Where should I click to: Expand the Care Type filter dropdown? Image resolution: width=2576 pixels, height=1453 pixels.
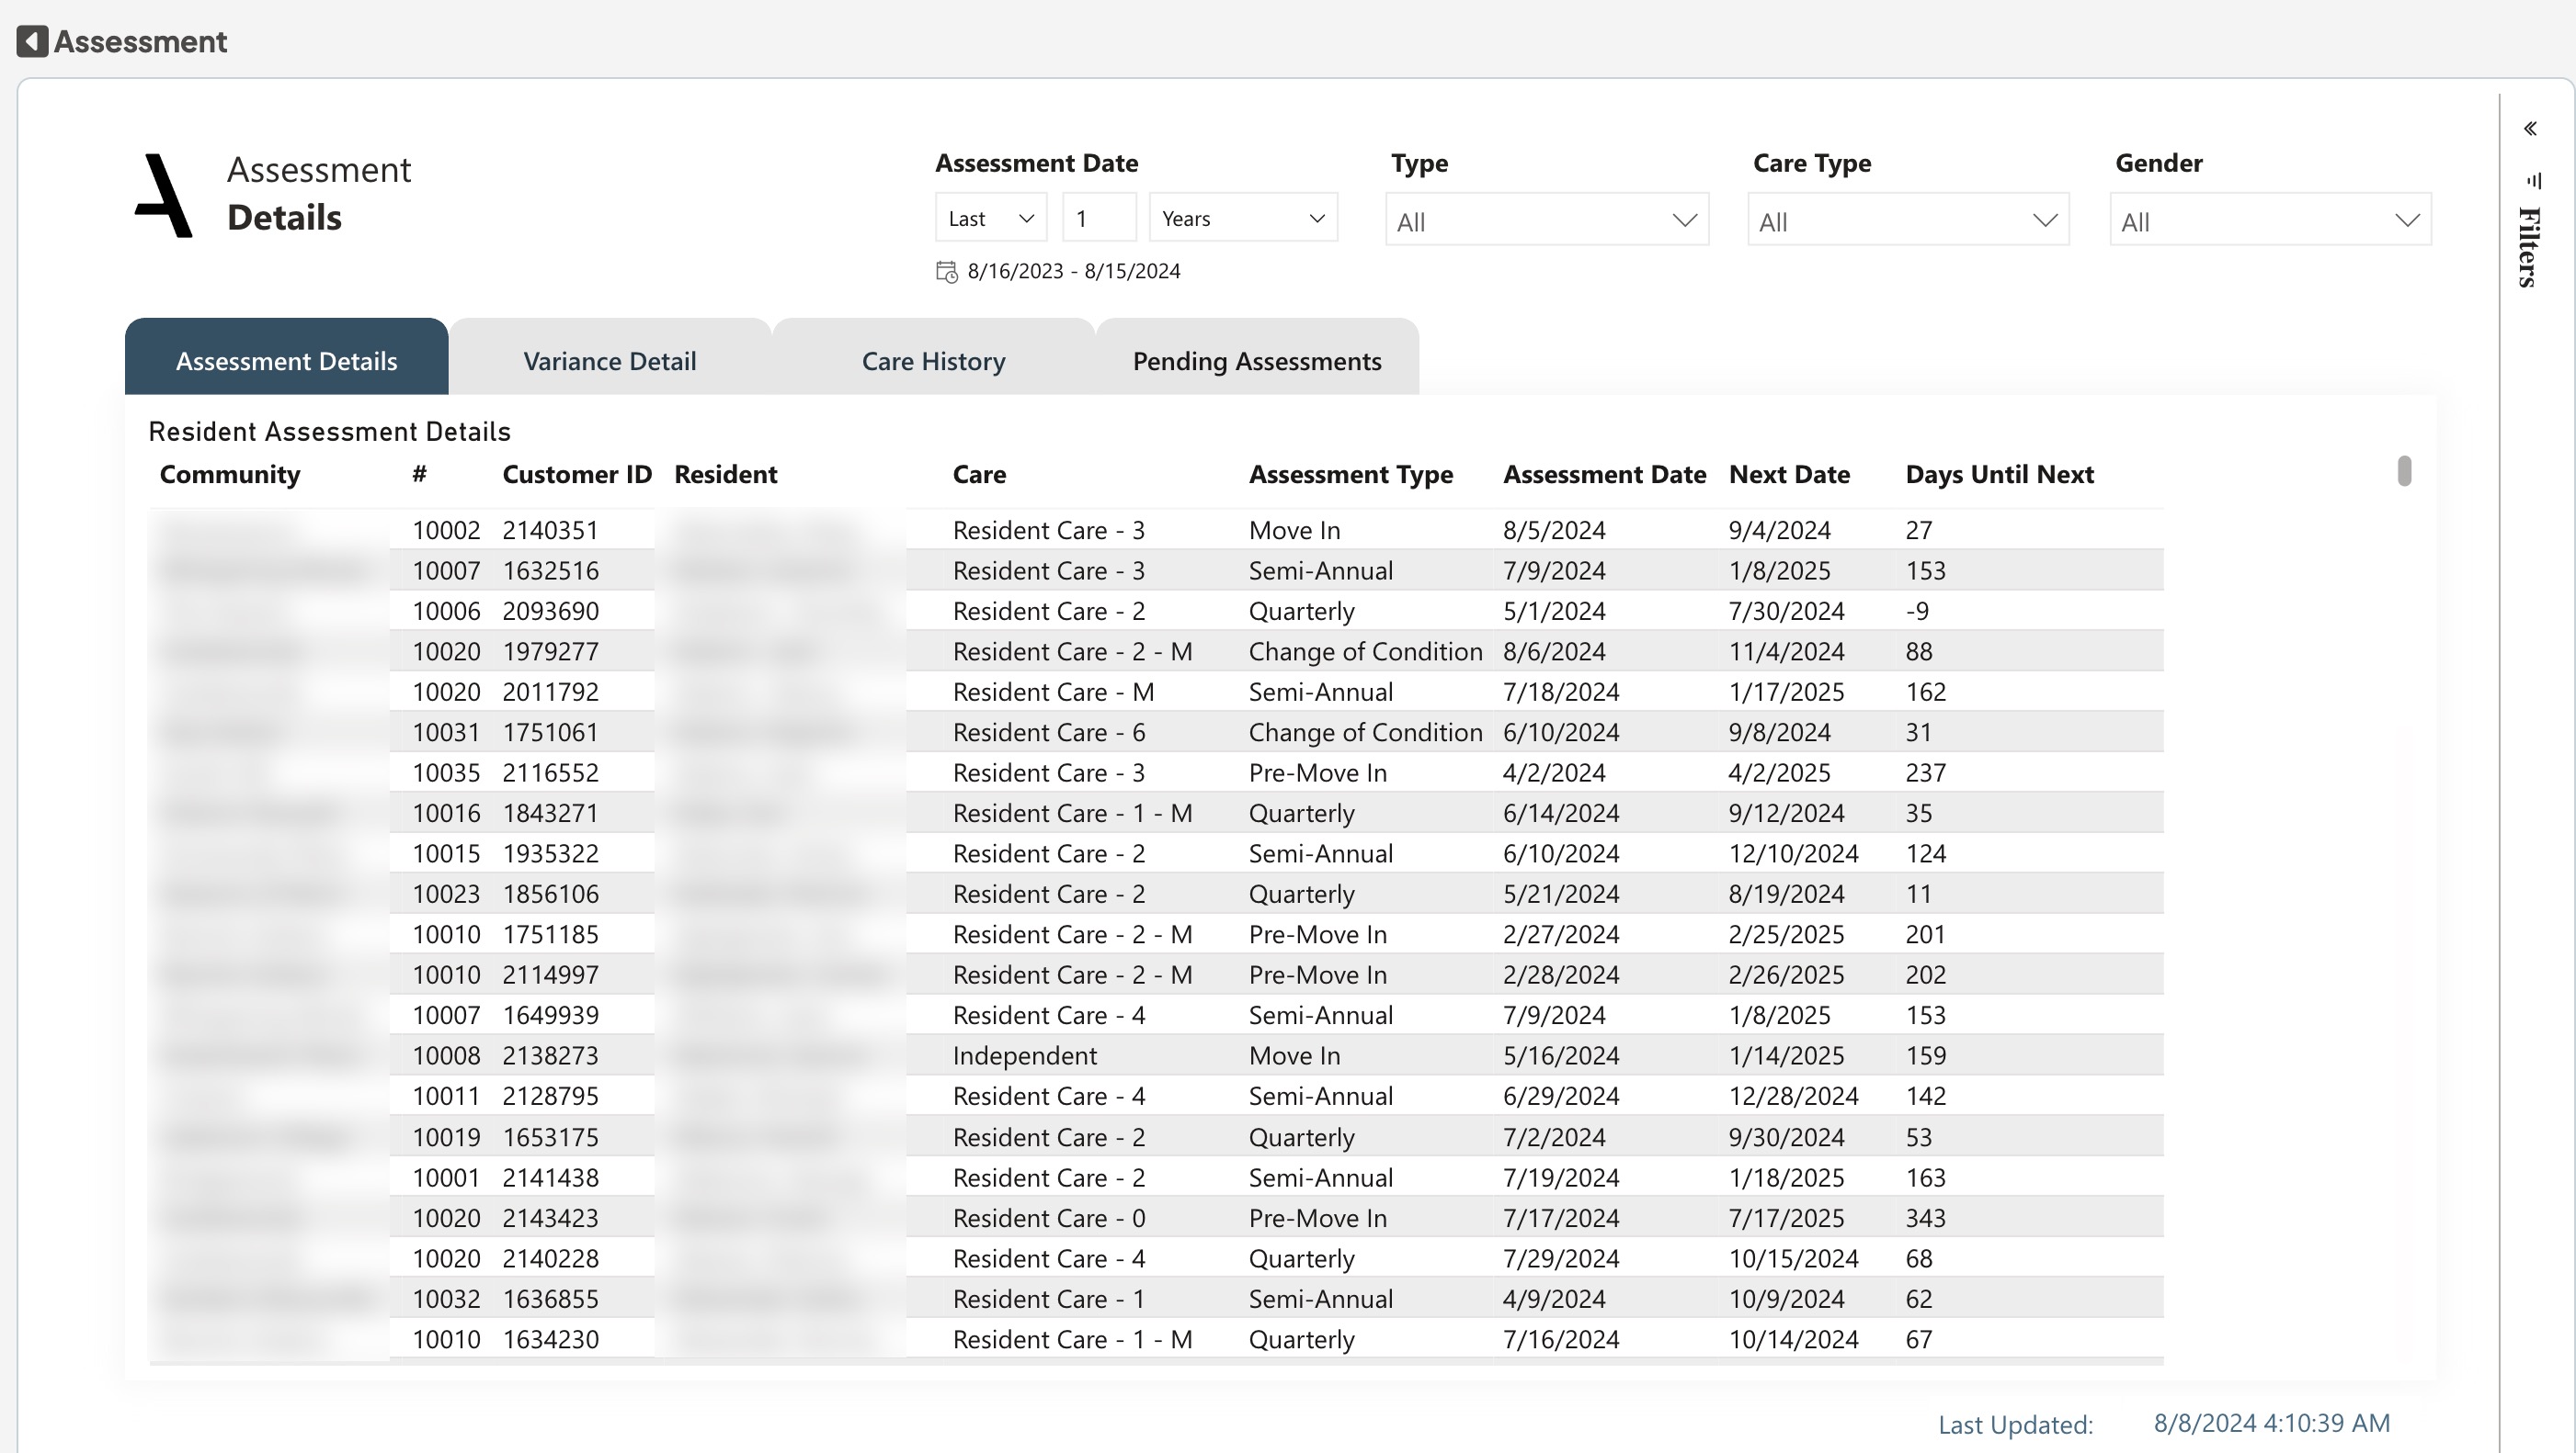[1908, 220]
